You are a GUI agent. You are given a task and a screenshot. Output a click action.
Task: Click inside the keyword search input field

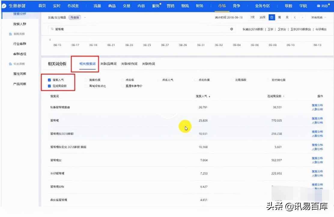120,29
